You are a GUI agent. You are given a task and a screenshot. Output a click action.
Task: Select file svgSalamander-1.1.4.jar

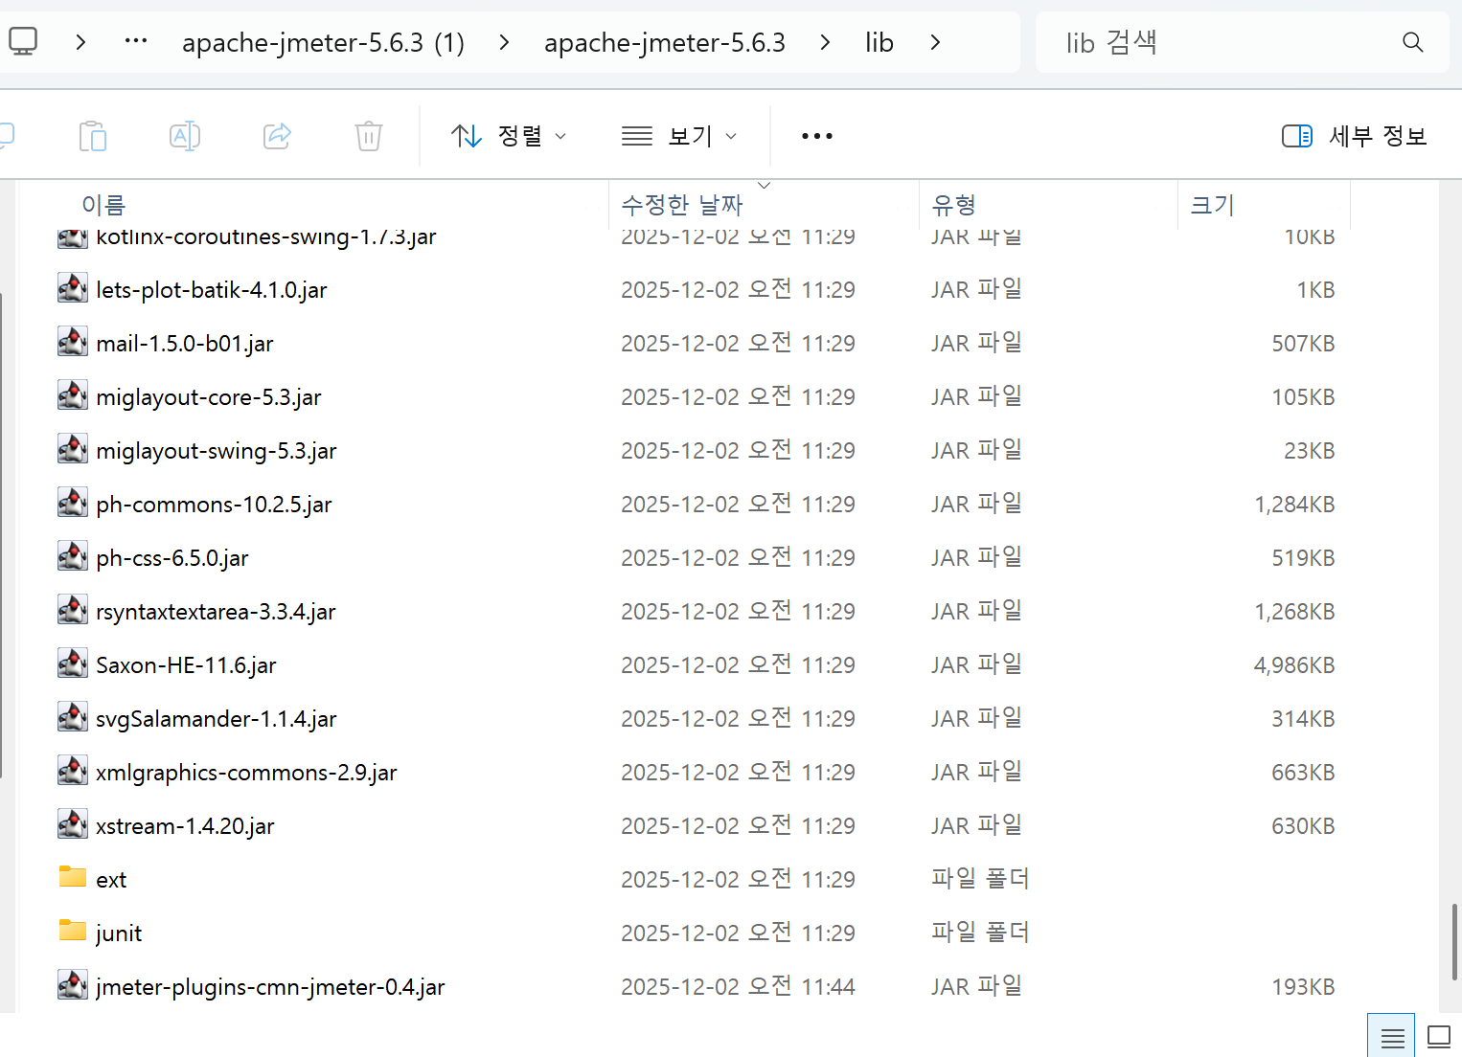(216, 719)
